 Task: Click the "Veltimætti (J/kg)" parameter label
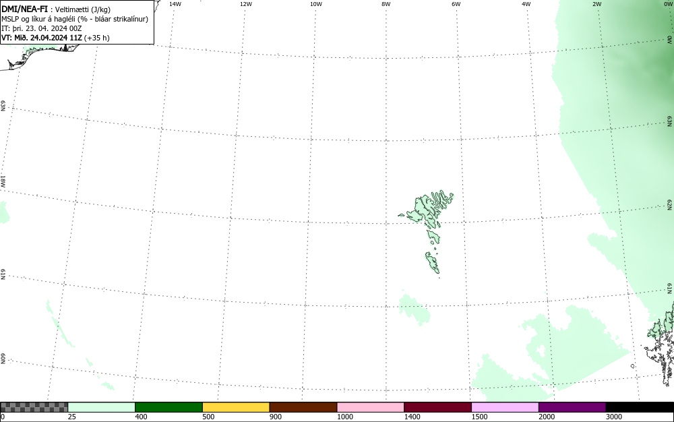pos(83,10)
